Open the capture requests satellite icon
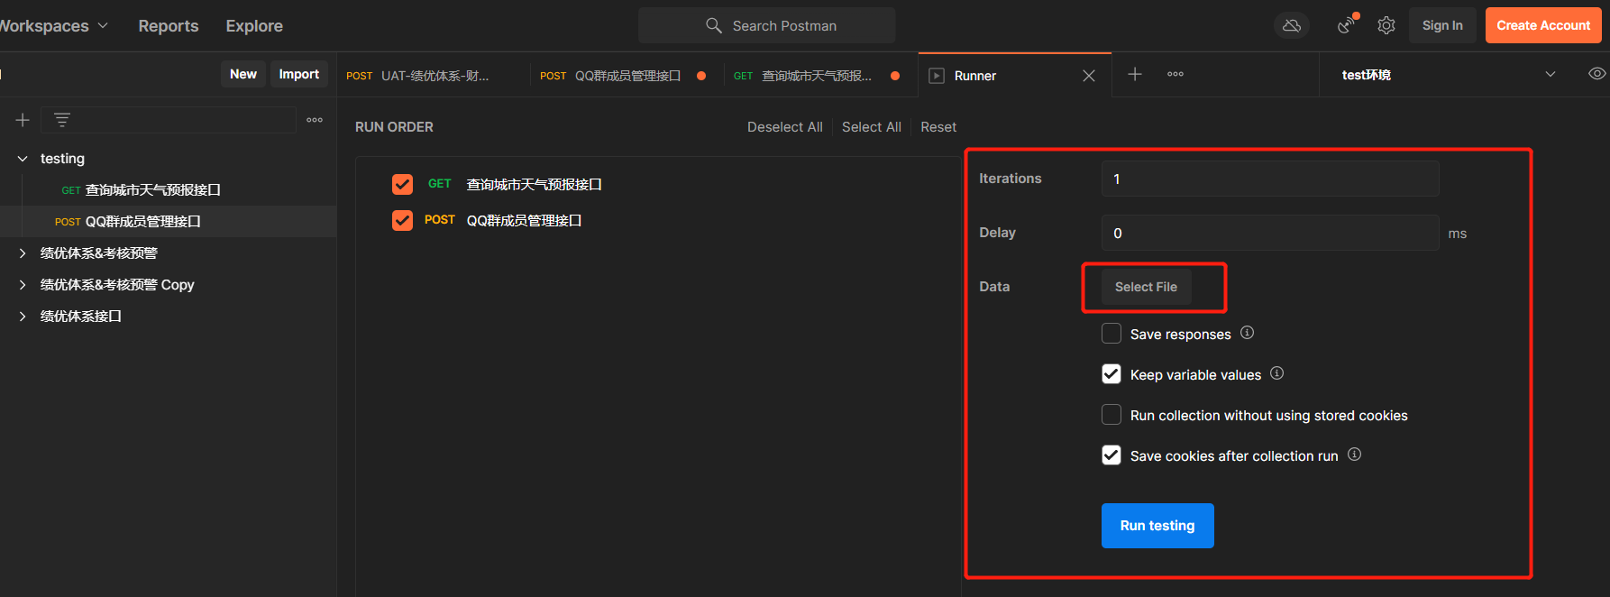1610x597 pixels. click(x=1347, y=25)
